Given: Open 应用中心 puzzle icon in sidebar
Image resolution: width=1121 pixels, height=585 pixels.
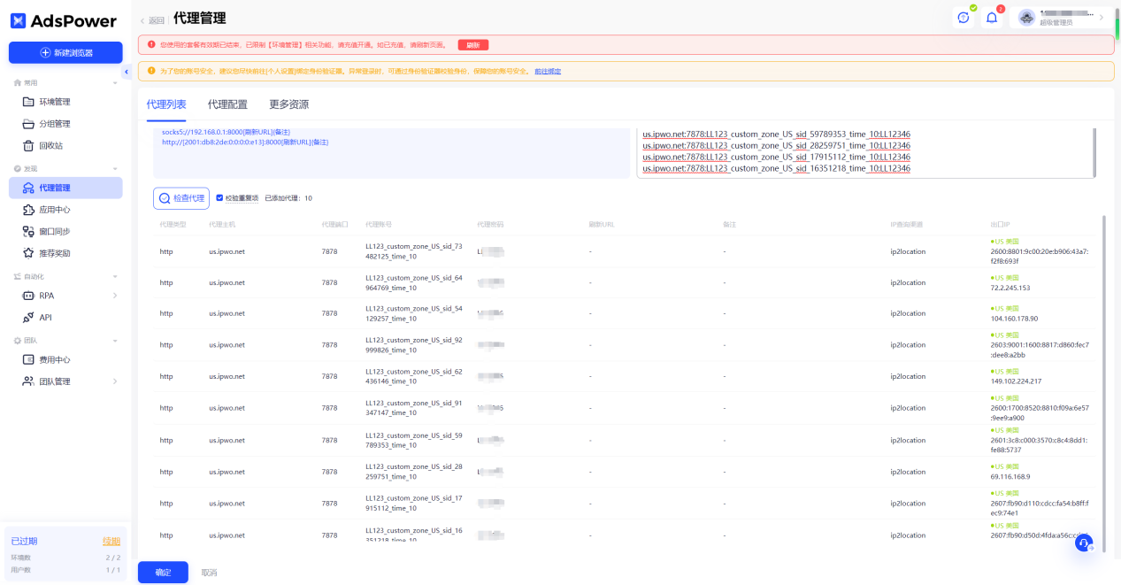Looking at the screenshot, I should point(29,210).
